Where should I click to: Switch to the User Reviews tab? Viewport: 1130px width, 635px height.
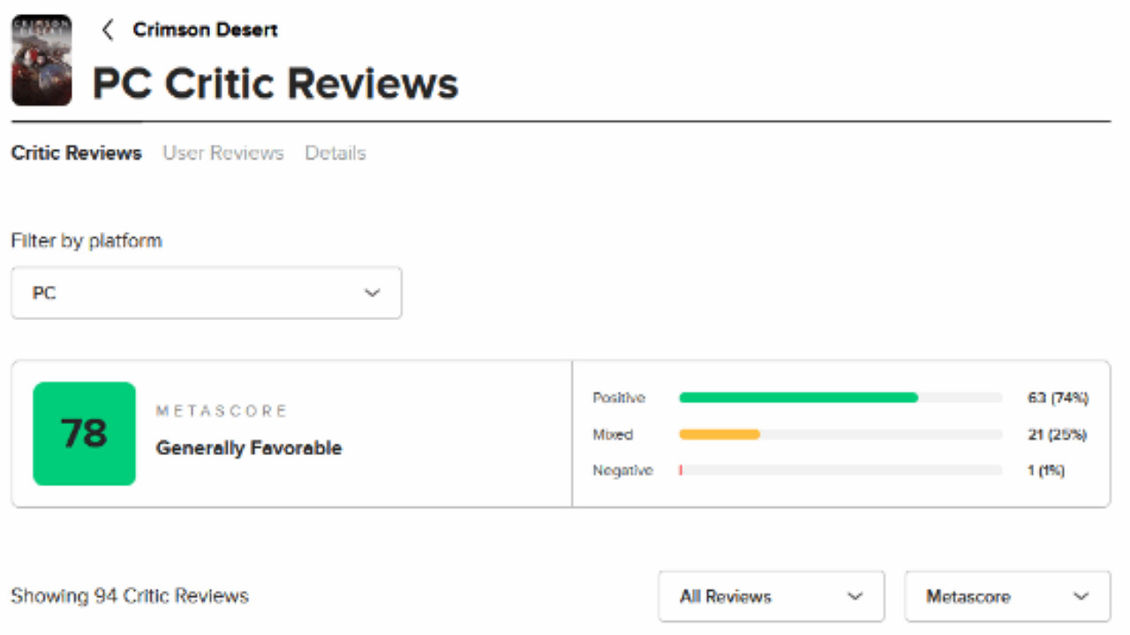pyautogui.click(x=223, y=153)
